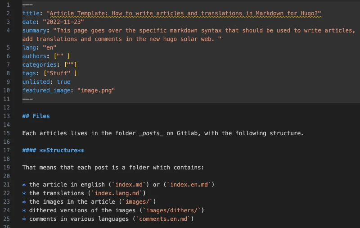Click line number 13 in the gutter

(6, 116)
